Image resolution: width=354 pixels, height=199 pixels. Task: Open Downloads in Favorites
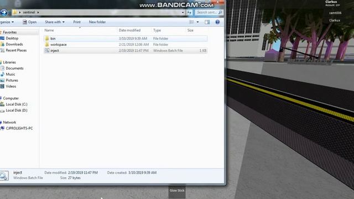(14, 44)
